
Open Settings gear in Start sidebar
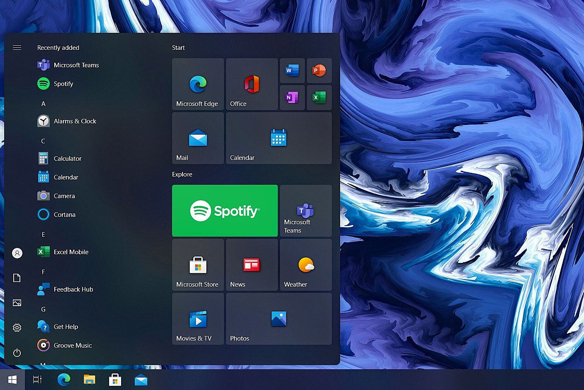17,328
